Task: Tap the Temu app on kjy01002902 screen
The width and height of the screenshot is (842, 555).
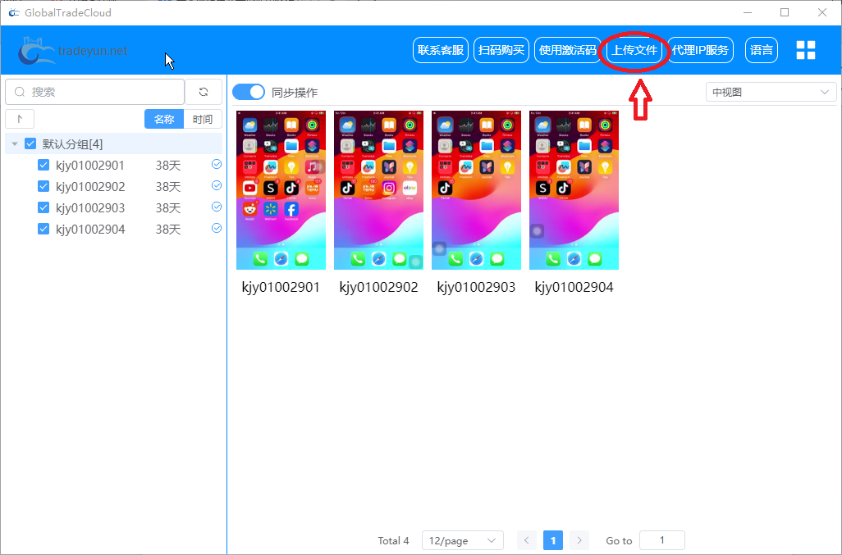Action: 368,188
